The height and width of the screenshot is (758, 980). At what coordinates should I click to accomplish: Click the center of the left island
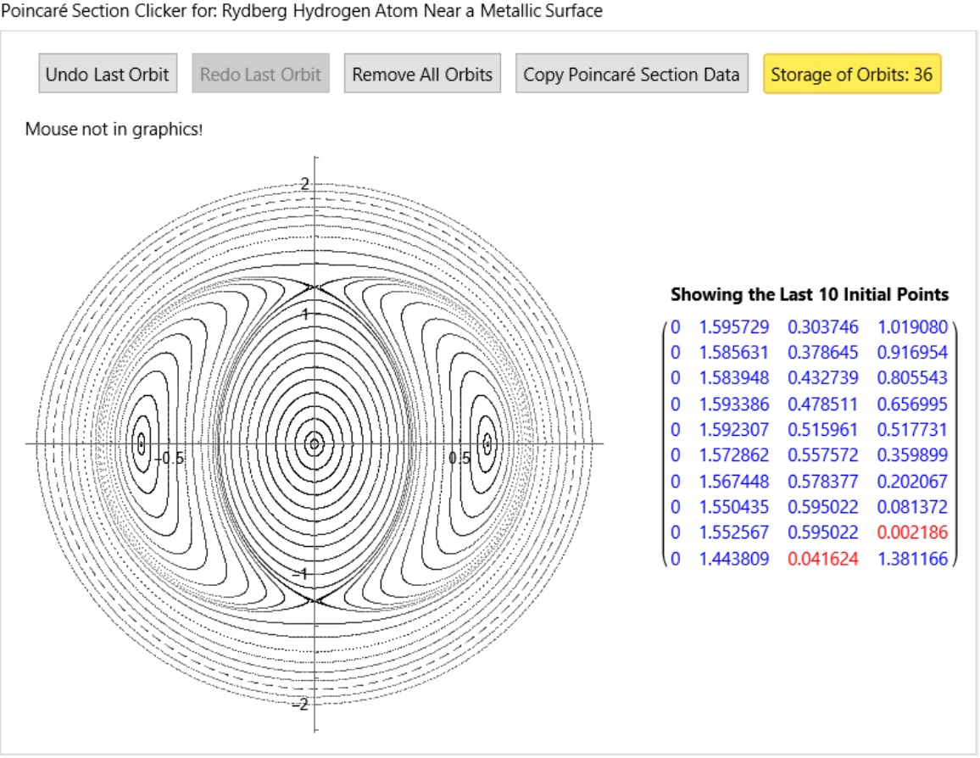pos(142,443)
